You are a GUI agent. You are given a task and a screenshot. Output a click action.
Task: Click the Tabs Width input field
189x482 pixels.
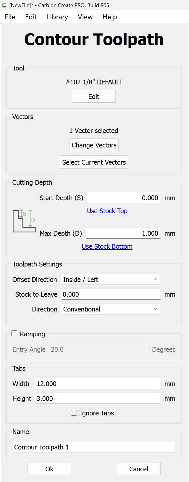coord(98,384)
